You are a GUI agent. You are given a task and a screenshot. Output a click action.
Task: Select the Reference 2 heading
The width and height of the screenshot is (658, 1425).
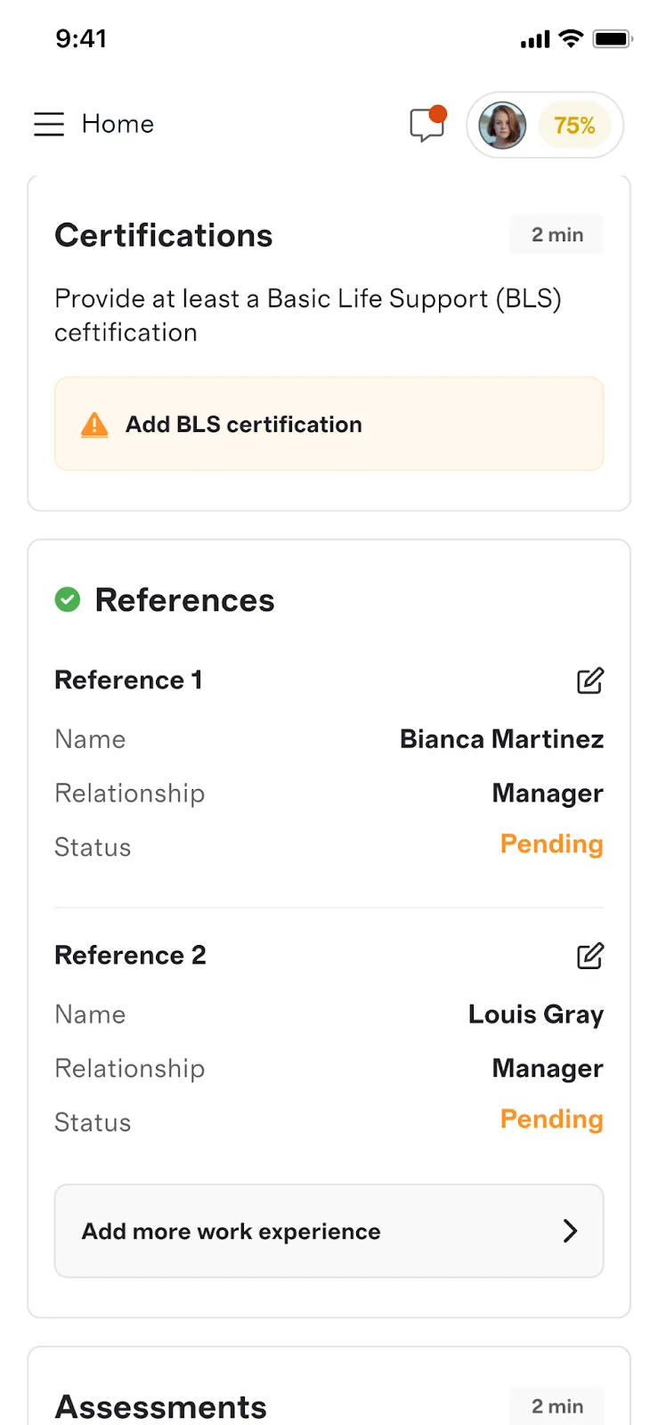[x=131, y=956]
